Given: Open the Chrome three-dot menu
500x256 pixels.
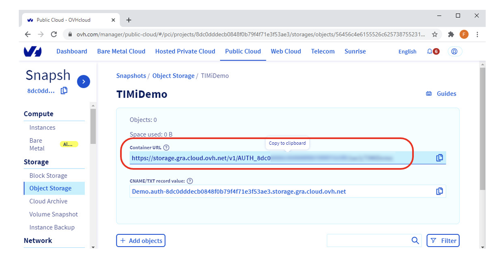Looking at the screenshot, I should (x=477, y=34).
